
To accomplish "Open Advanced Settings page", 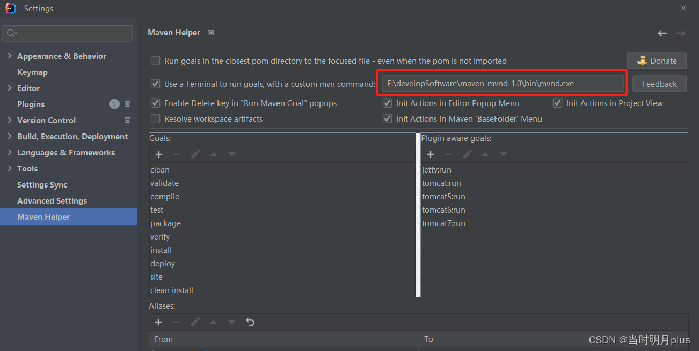I will 52,201.
